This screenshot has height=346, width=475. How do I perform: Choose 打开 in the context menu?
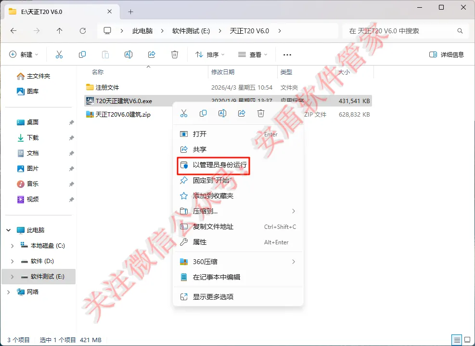(238, 134)
